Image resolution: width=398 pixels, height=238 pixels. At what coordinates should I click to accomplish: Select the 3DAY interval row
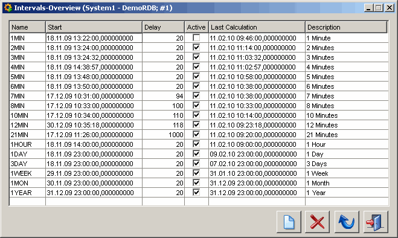pyautogui.click(x=199, y=164)
